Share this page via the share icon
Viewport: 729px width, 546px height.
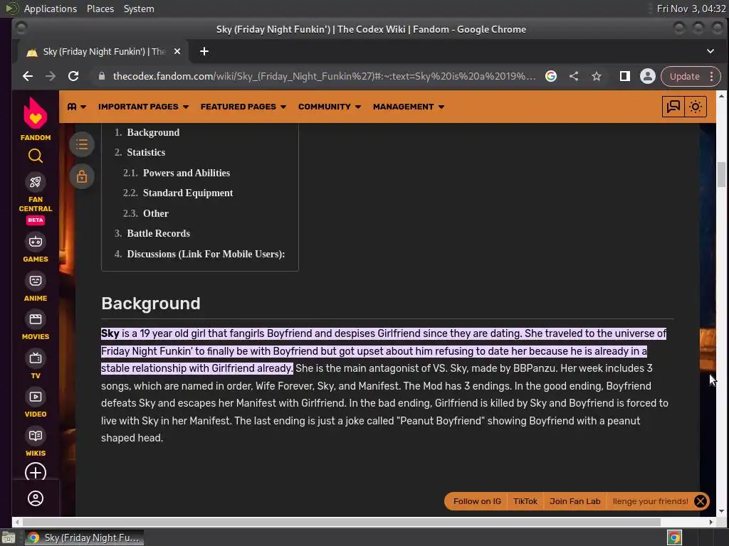[x=574, y=76]
